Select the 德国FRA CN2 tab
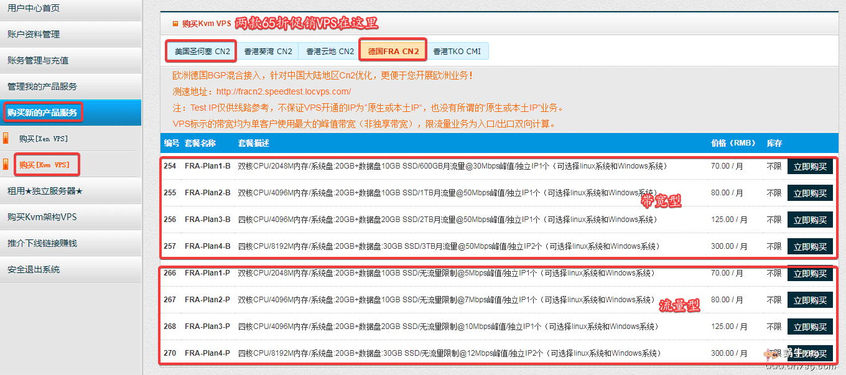 pos(393,51)
